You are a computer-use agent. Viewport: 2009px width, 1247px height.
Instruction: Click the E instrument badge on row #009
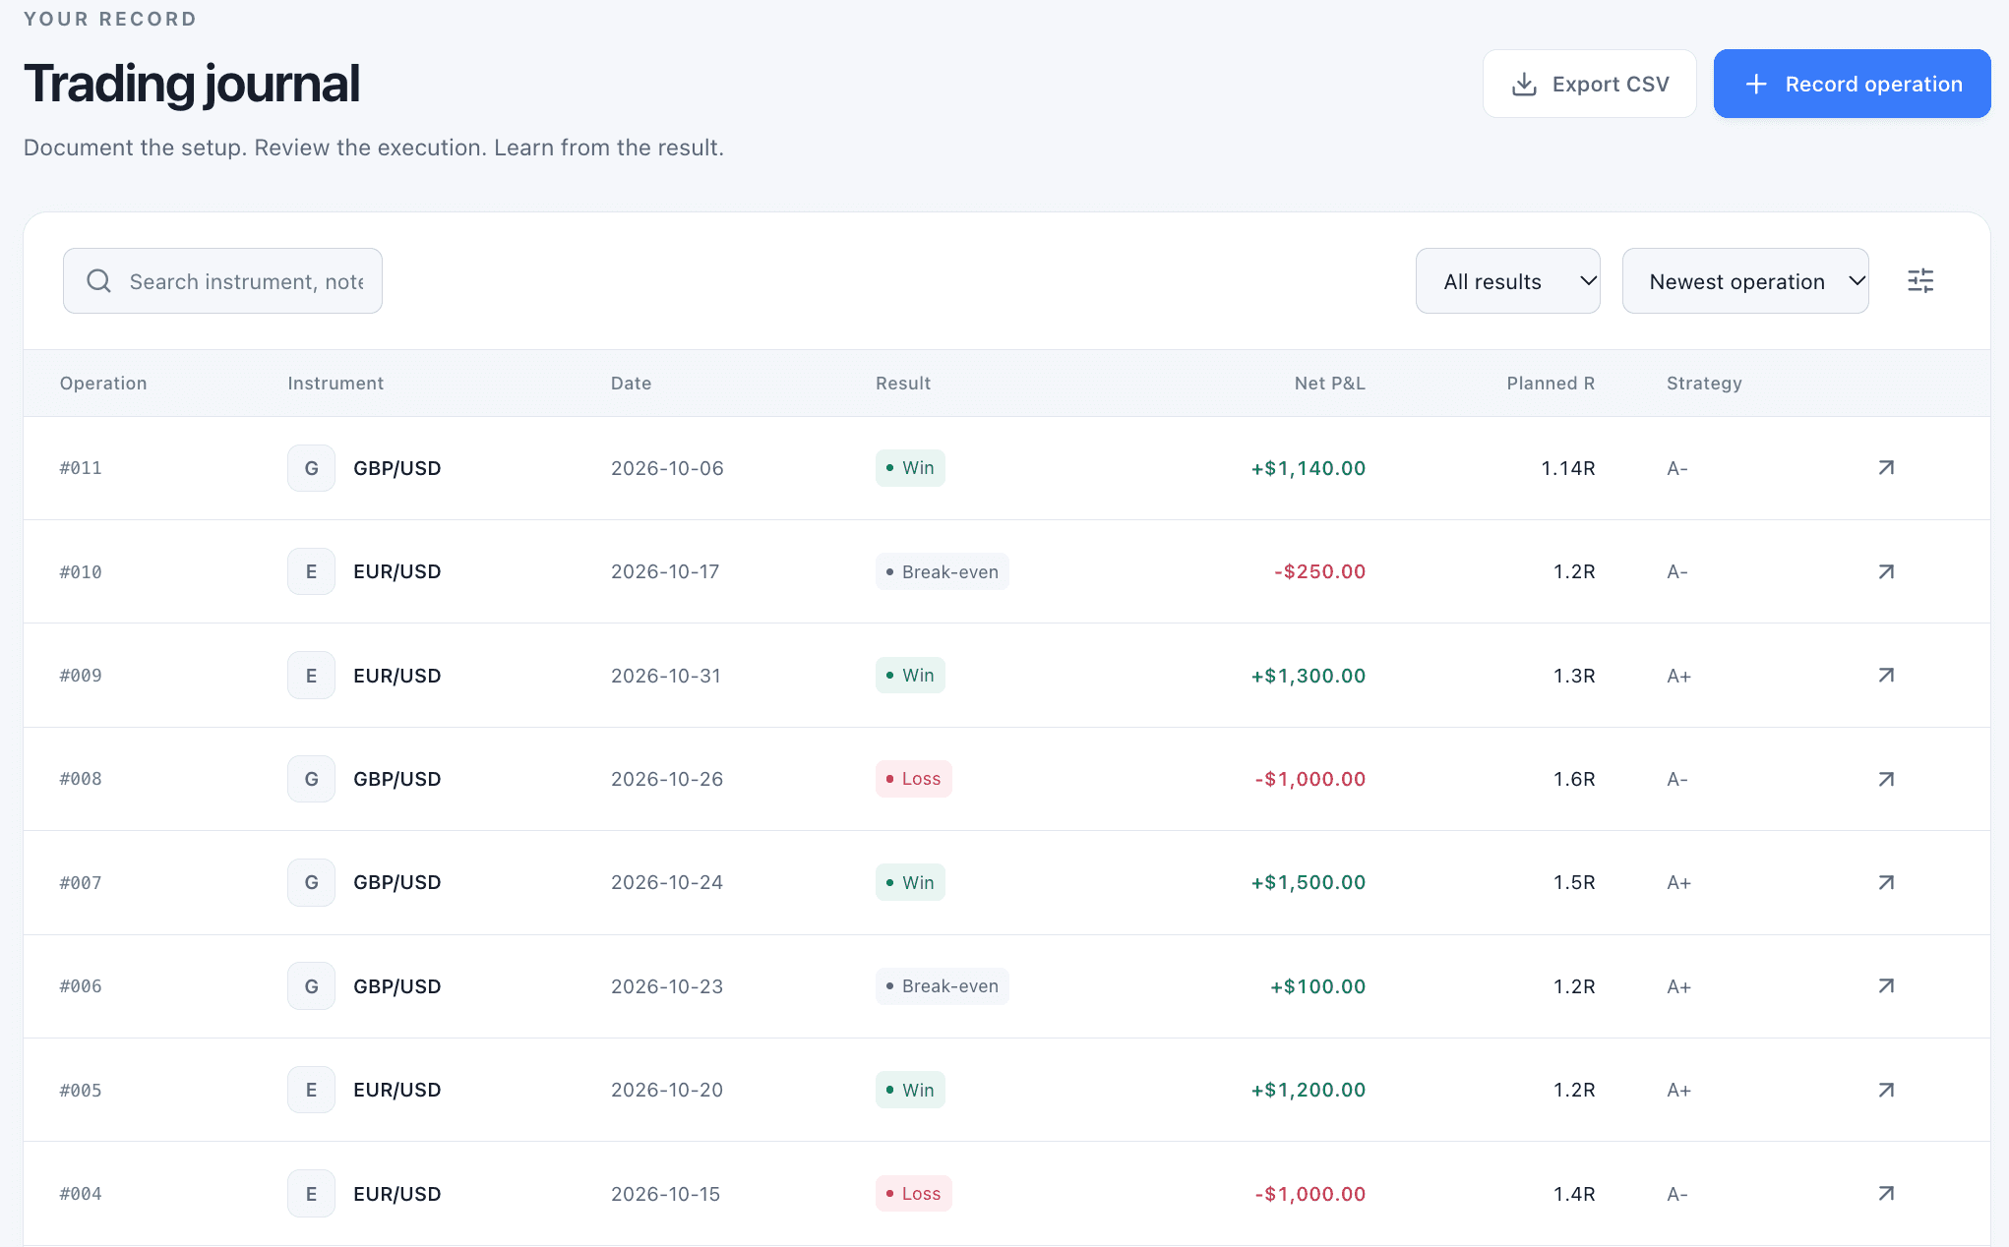pyautogui.click(x=311, y=676)
